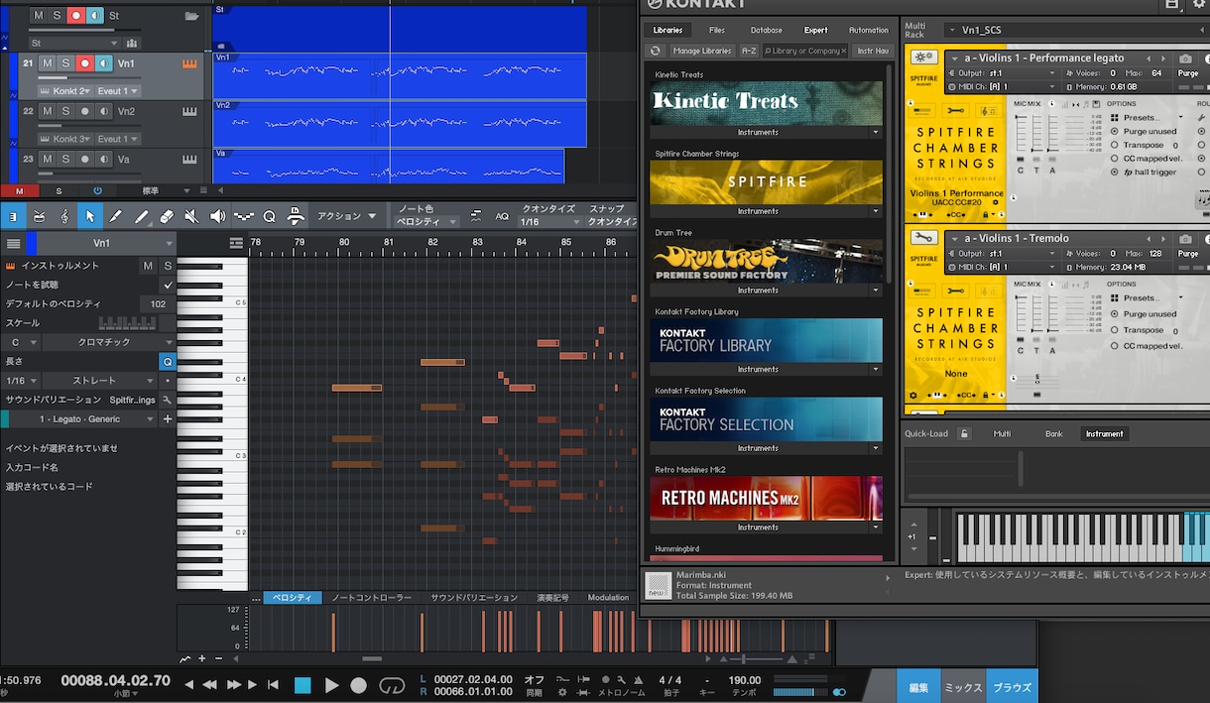Mute track 21 Vn1
This screenshot has width=1210, height=703.
tap(47, 63)
